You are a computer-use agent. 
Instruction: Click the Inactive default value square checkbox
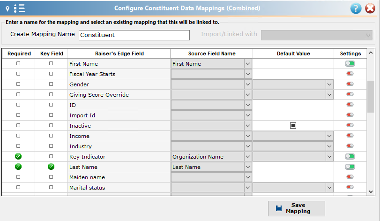coord(293,125)
